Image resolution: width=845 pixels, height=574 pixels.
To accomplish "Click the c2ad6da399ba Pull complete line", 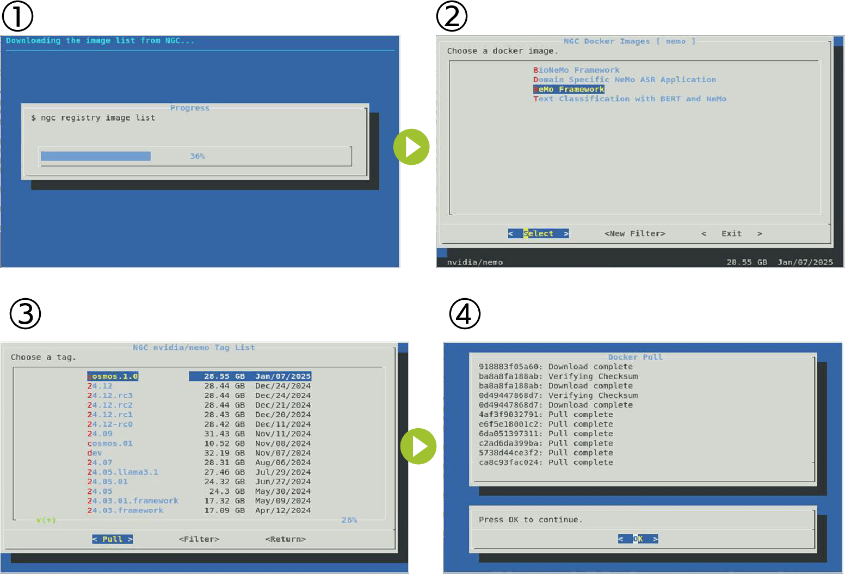I will 546,443.
